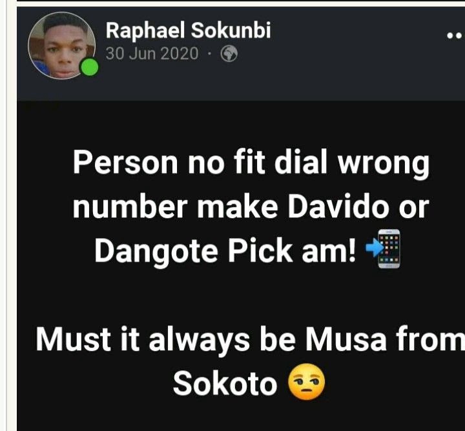Click the word Musa in the post
The width and height of the screenshot is (465, 431).
point(346,339)
